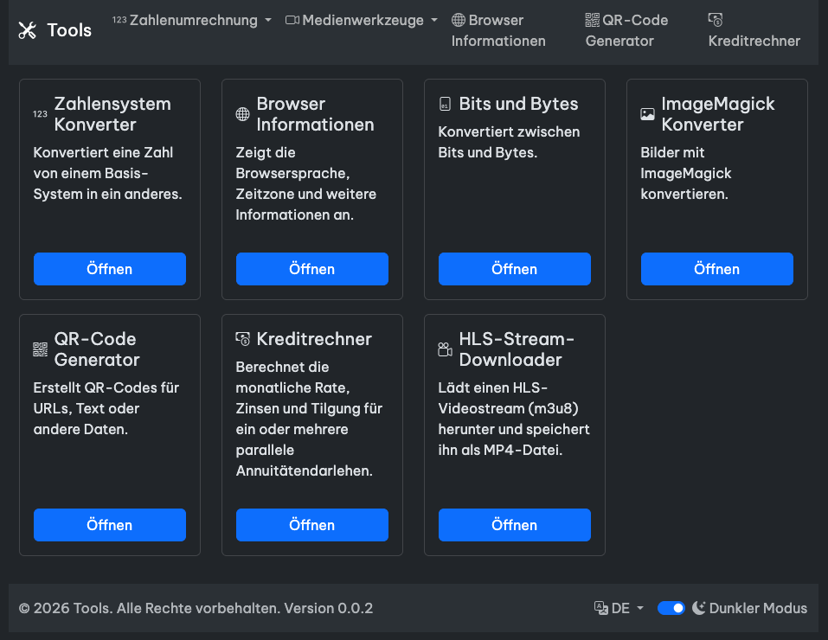Screen dimensions: 828x640
Task: Click the Dunkler Modus label
Action: 758,608
